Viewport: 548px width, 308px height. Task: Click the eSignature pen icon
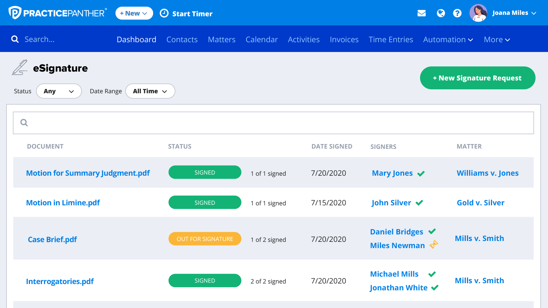(19, 68)
